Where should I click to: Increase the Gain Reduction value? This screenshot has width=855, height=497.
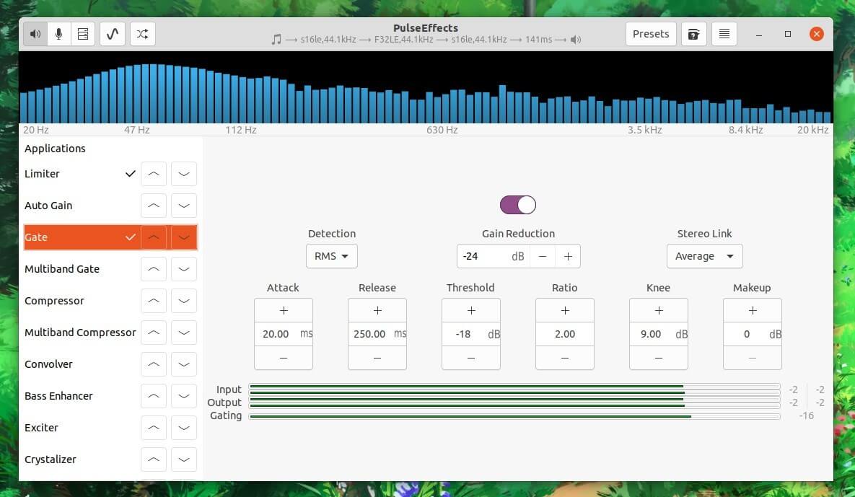point(568,256)
